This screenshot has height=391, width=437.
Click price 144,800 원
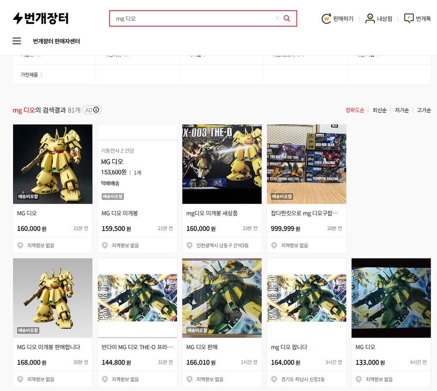pos(116,362)
